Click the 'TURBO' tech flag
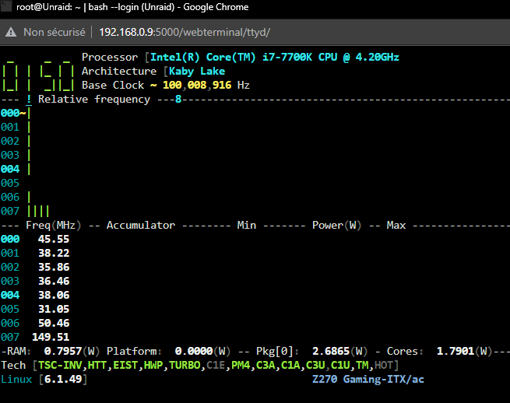This screenshot has height=403, width=510. click(185, 366)
